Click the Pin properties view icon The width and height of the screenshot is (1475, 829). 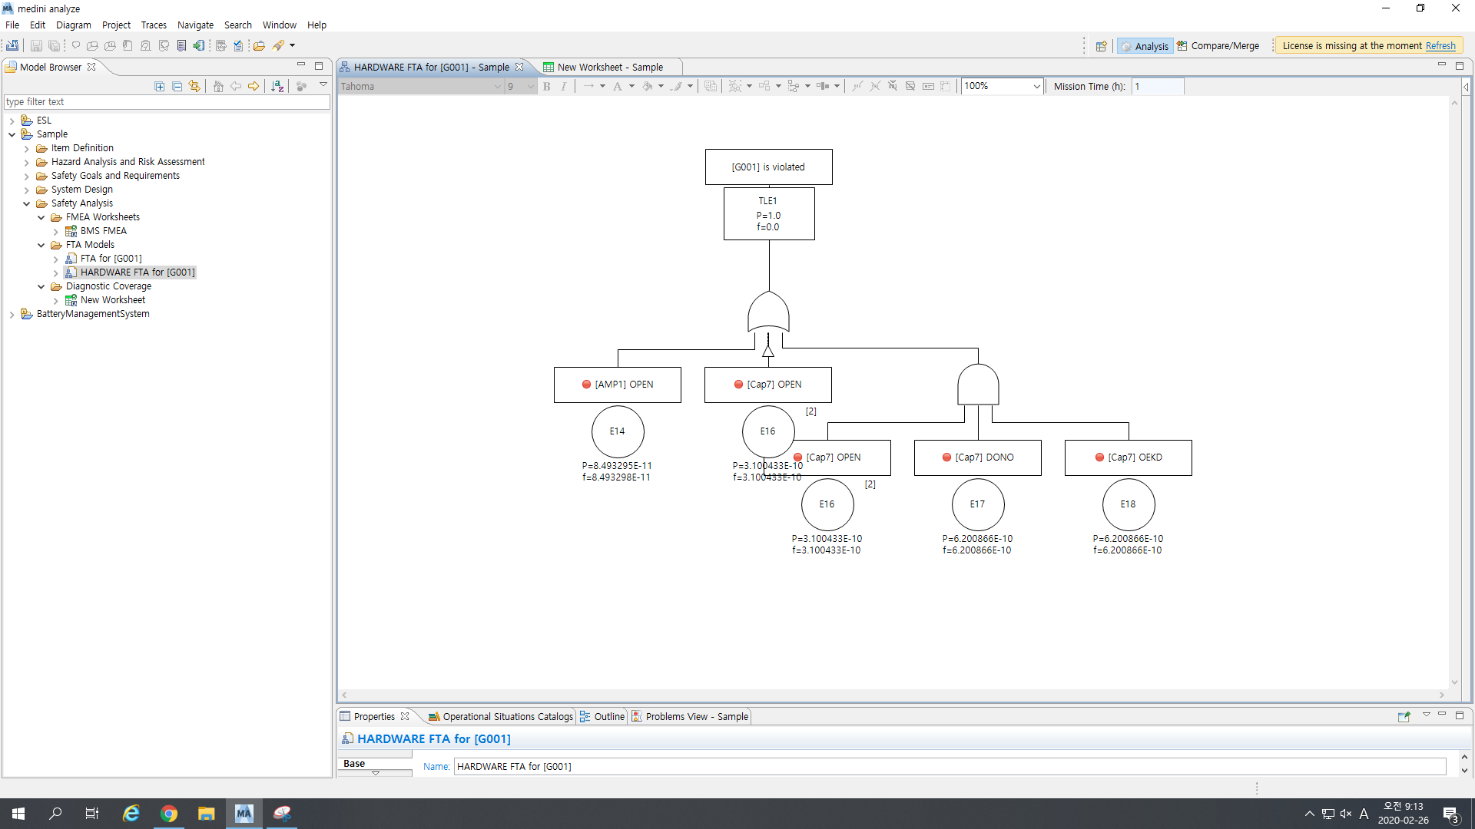tap(1404, 716)
